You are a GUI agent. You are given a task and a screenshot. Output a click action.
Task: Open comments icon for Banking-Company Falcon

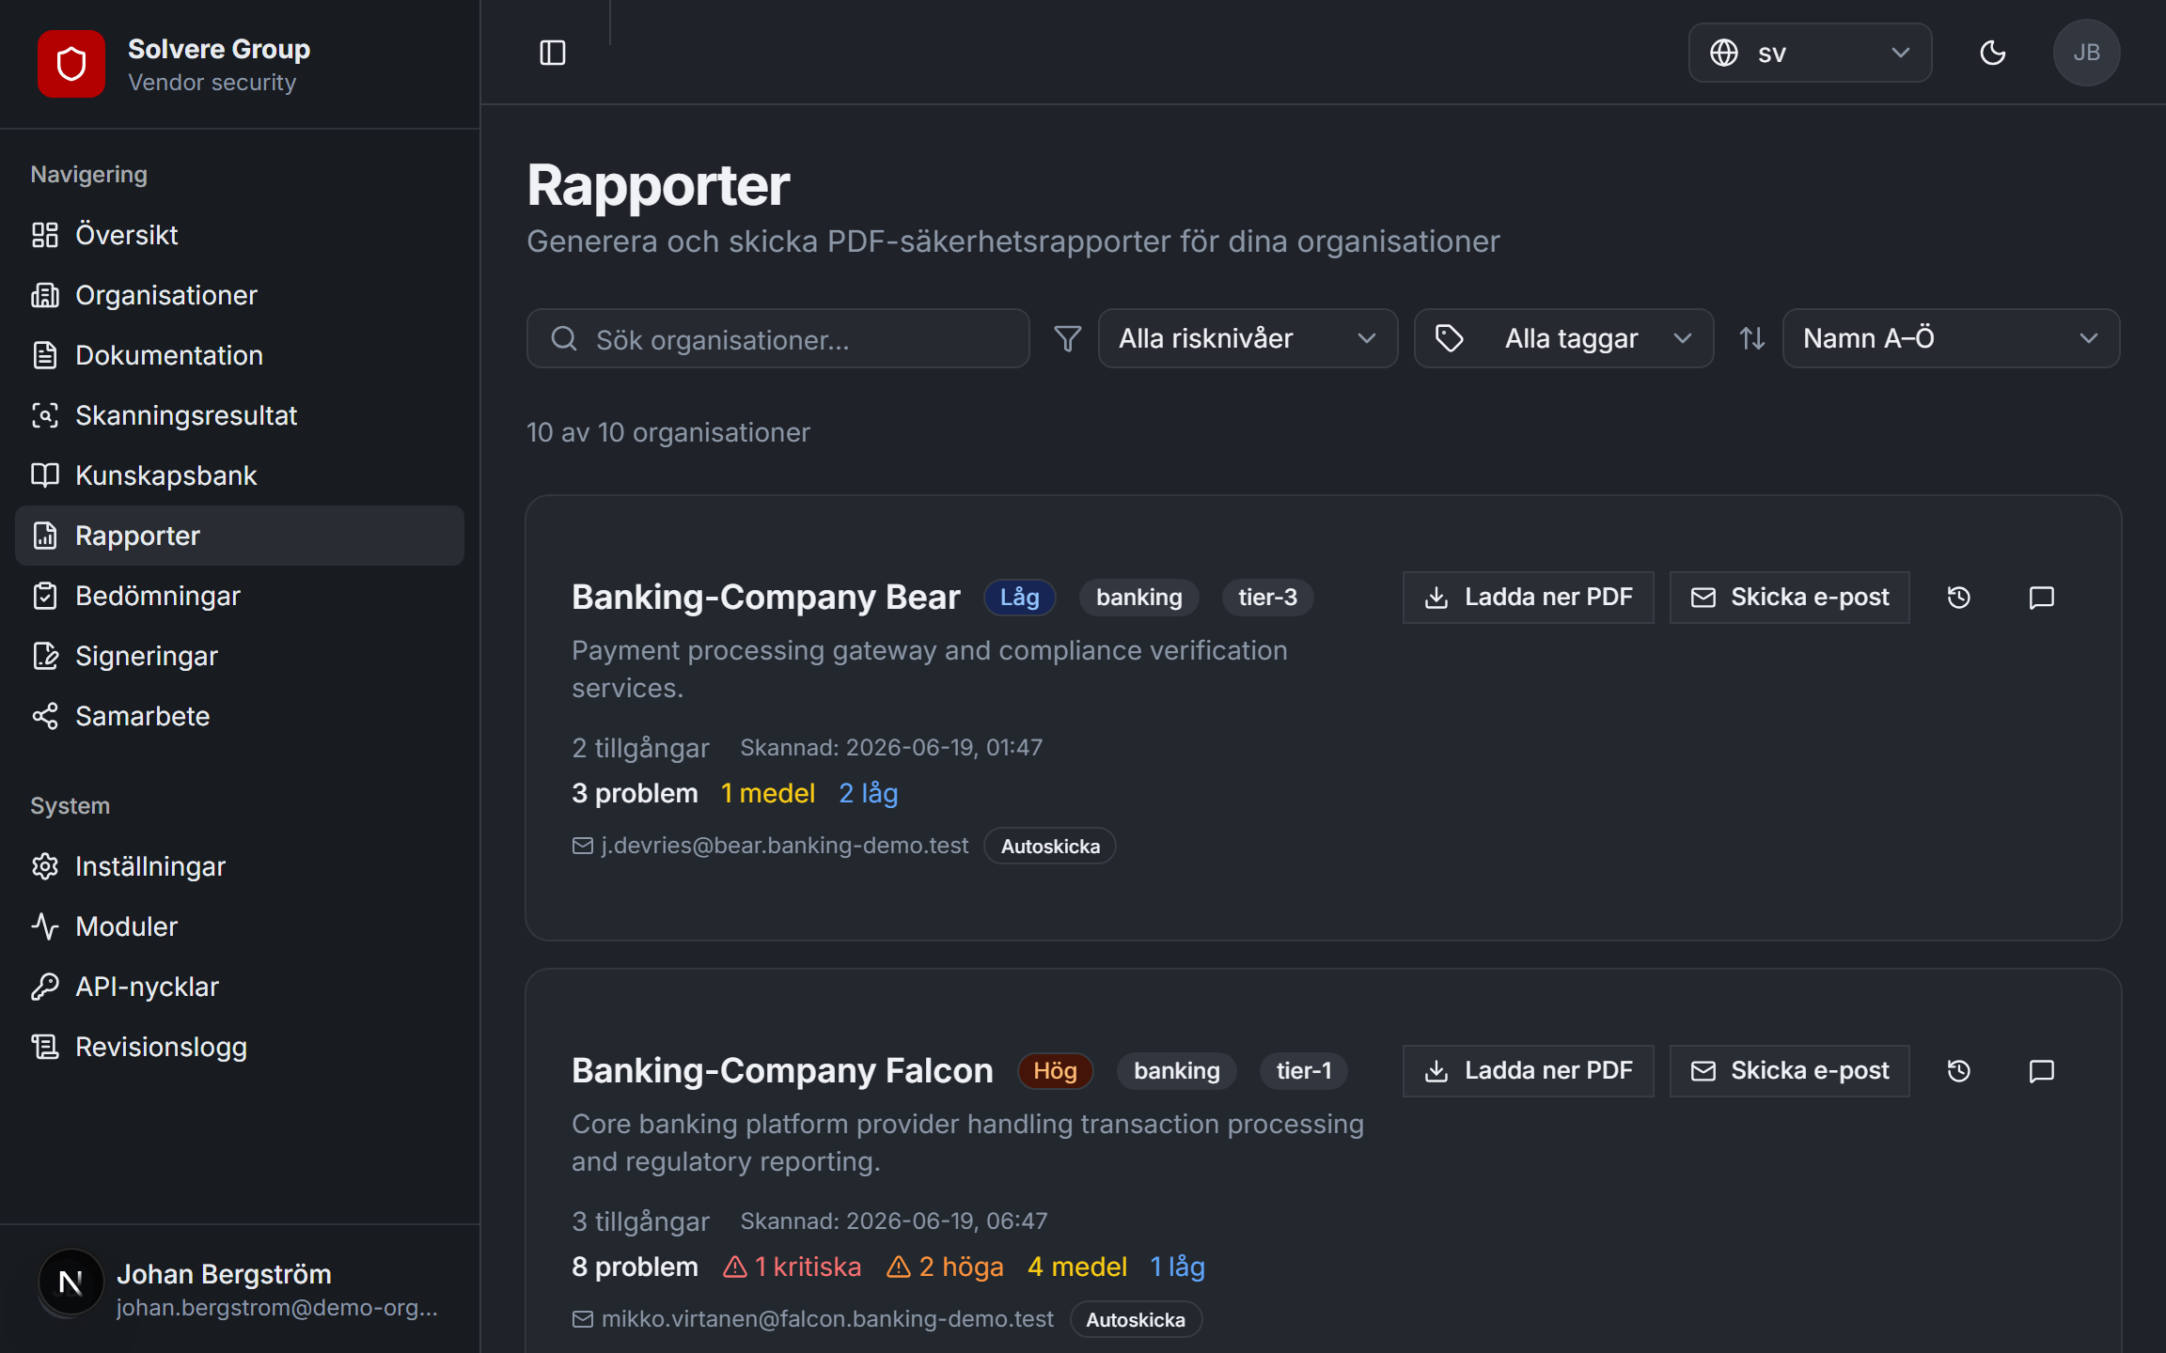(x=2042, y=1071)
